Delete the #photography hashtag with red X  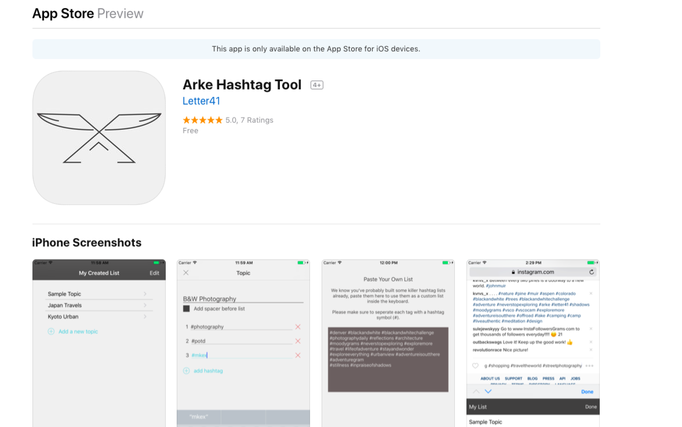[298, 327]
